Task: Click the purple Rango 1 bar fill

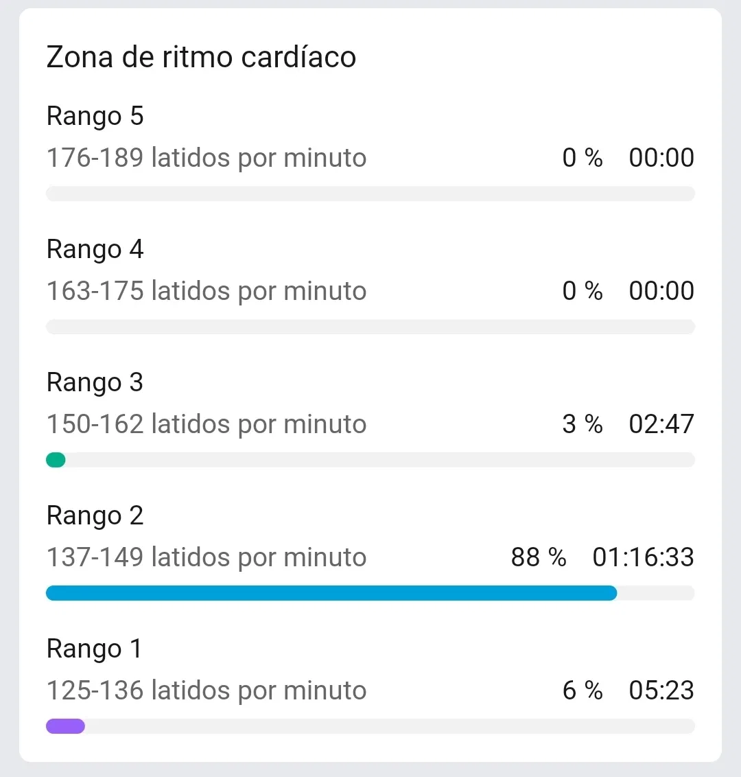Action: point(65,726)
